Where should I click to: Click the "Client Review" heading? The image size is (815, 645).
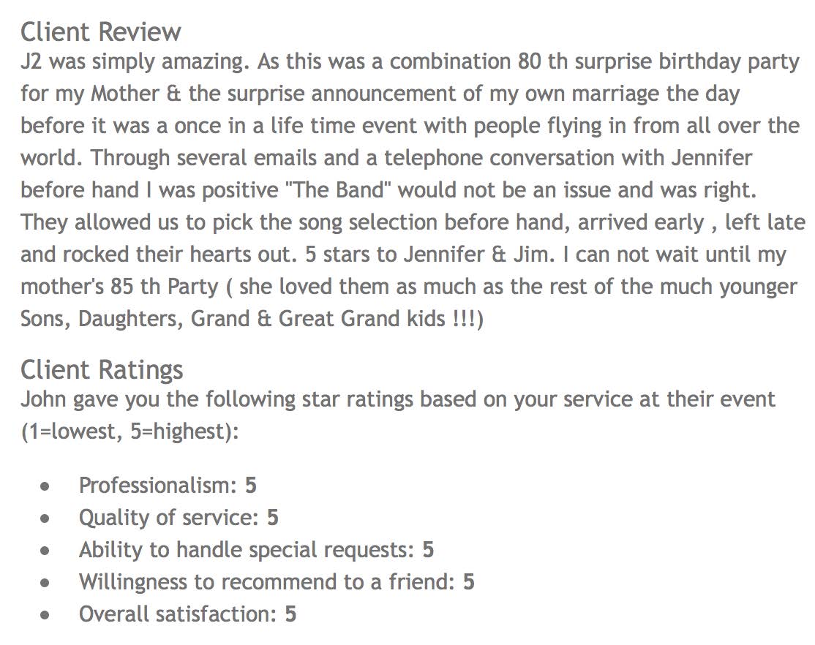click(101, 32)
